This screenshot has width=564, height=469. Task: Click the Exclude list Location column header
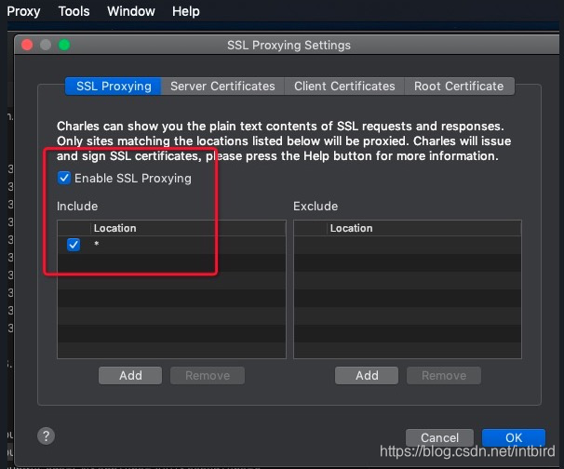[x=424, y=228]
